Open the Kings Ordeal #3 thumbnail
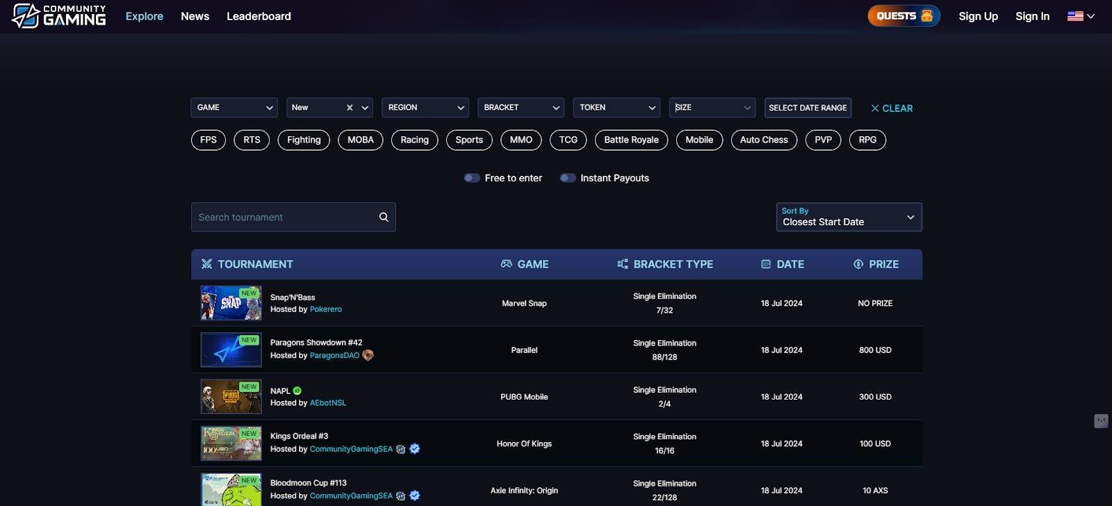This screenshot has height=506, width=1112. click(x=231, y=443)
